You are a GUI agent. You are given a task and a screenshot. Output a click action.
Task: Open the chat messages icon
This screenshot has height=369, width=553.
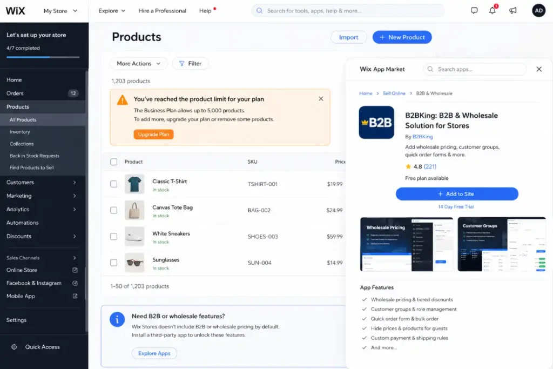click(474, 11)
